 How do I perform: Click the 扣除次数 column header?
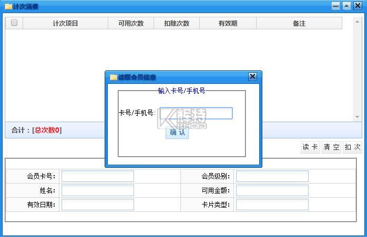(177, 24)
